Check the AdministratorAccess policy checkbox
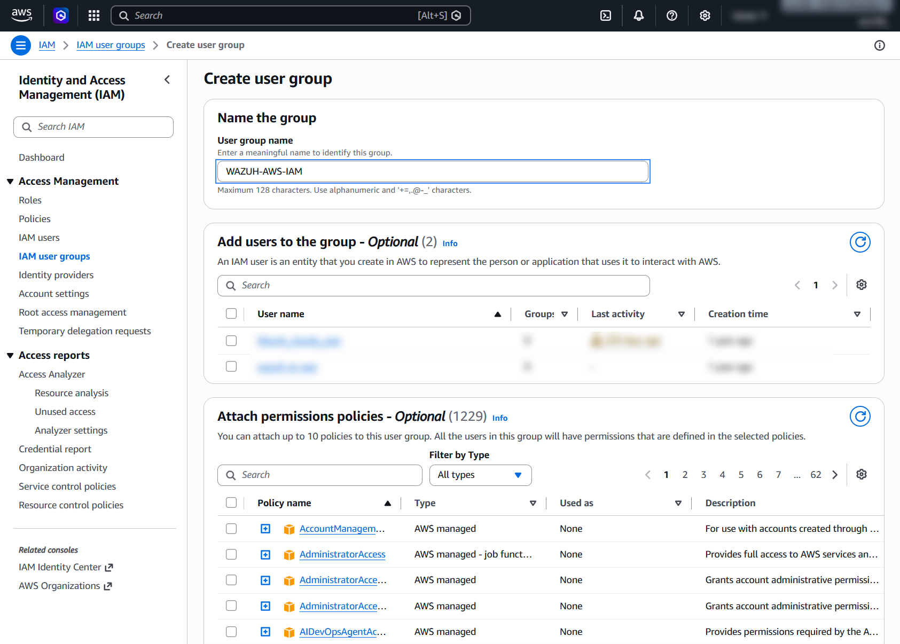This screenshot has height=644, width=900. click(231, 554)
